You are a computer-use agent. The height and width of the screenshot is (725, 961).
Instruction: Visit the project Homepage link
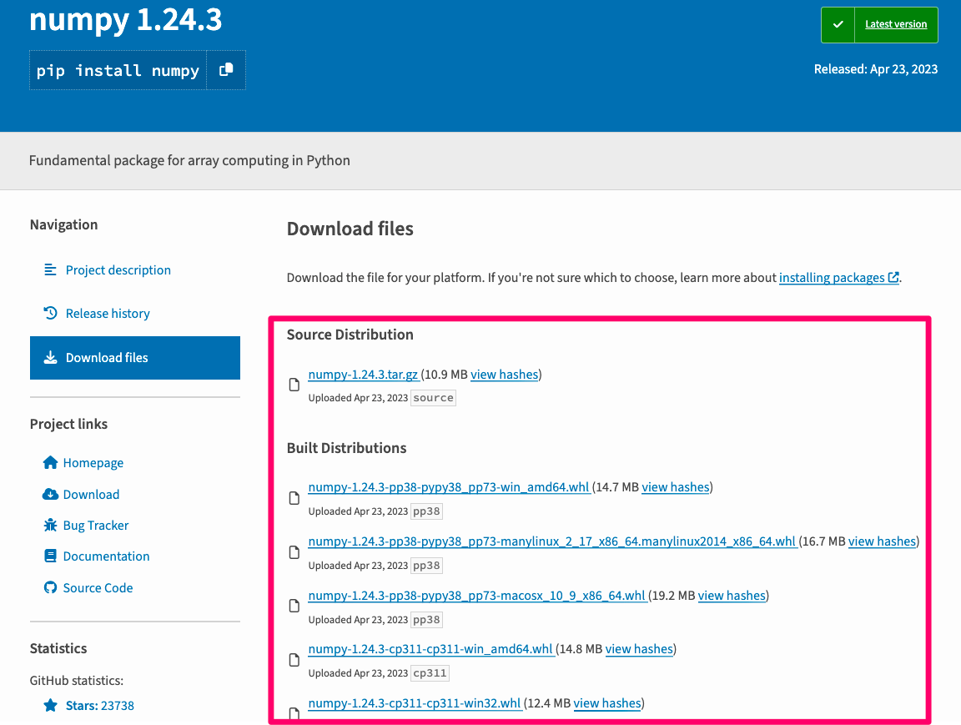[93, 463]
